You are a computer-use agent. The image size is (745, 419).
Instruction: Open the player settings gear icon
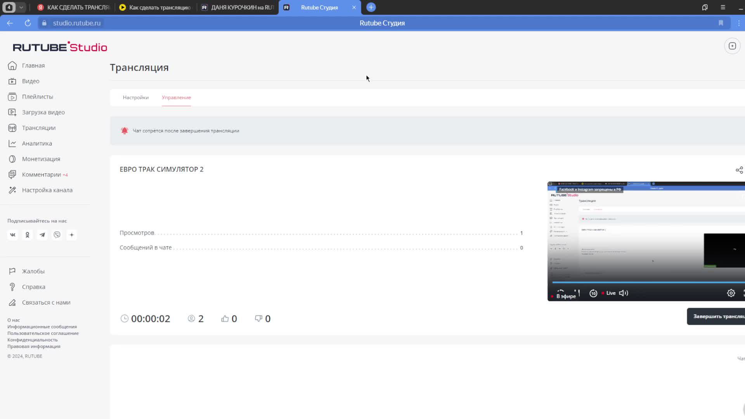tap(731, 293)
